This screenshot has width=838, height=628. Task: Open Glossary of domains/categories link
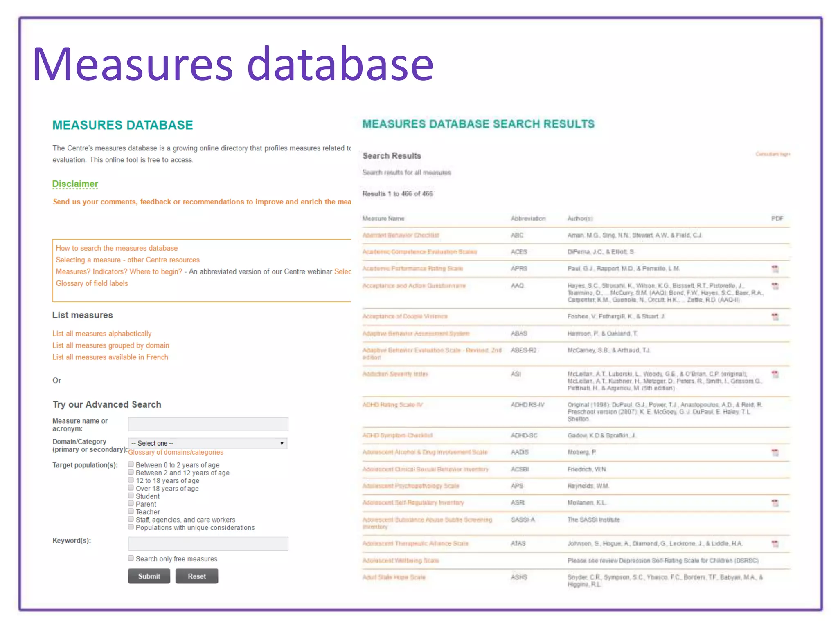(x=176, y=453)
